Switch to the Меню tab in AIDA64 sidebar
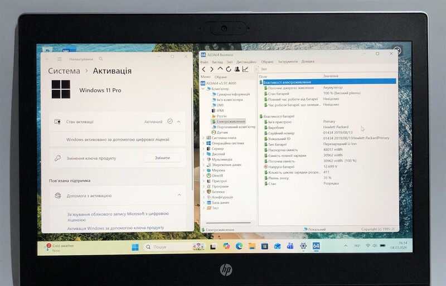Screen dimensions: 446x286 pyautogui.click(x=205, y=77)
